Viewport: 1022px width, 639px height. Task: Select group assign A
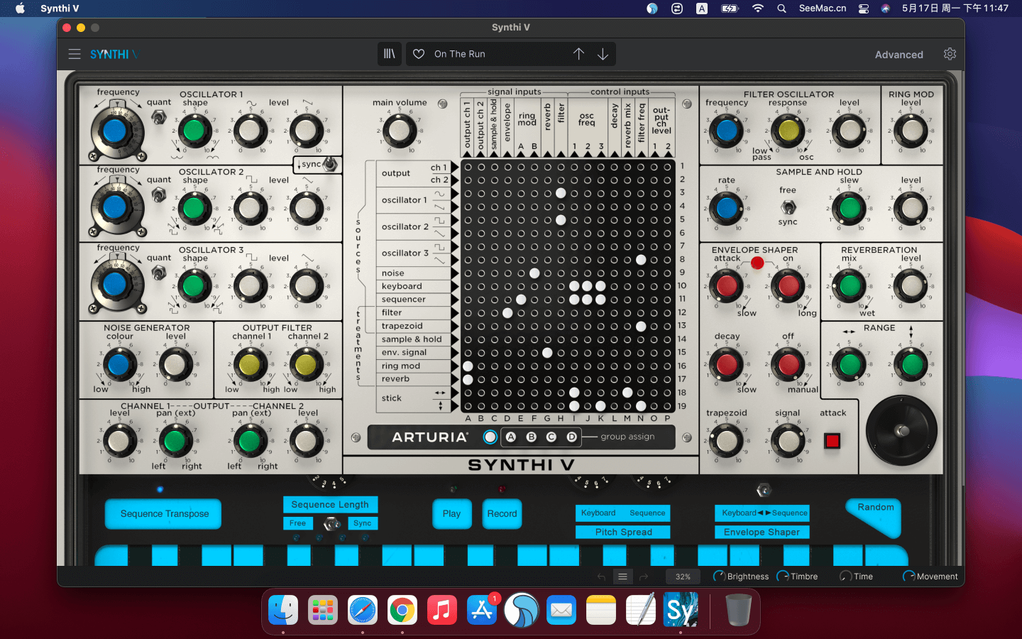pos(510,437)
